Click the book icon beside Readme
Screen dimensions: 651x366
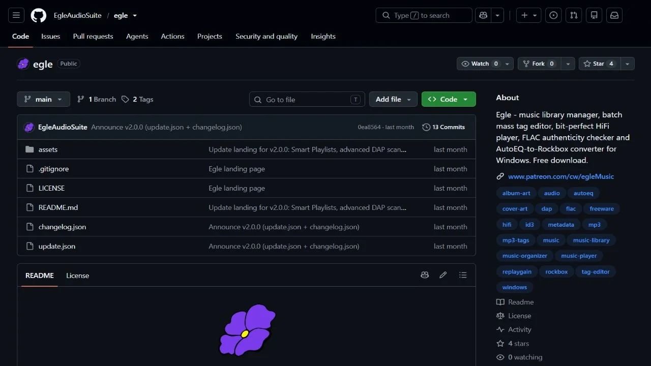coord(500,302)
